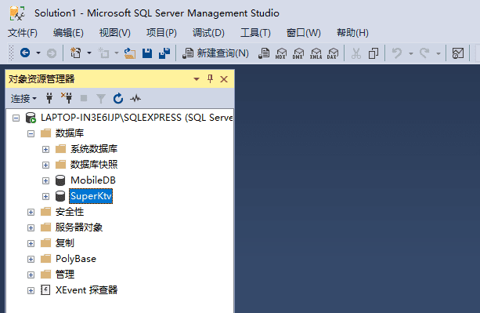Expand the 数据库快照 folder
Viewport: 480px width, 313px height.
coord(45,165)
